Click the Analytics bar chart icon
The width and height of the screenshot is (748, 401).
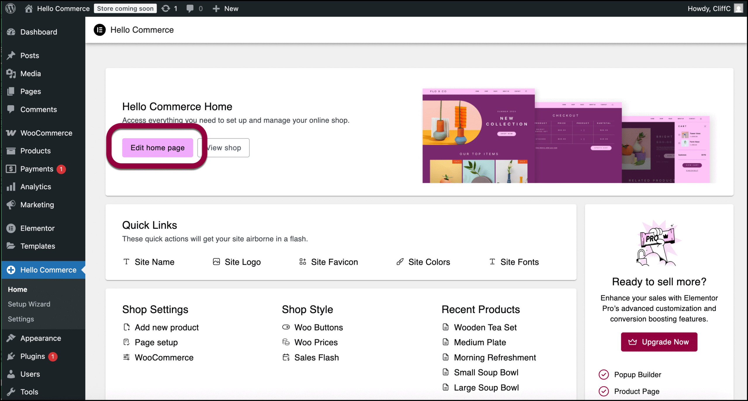11,187
